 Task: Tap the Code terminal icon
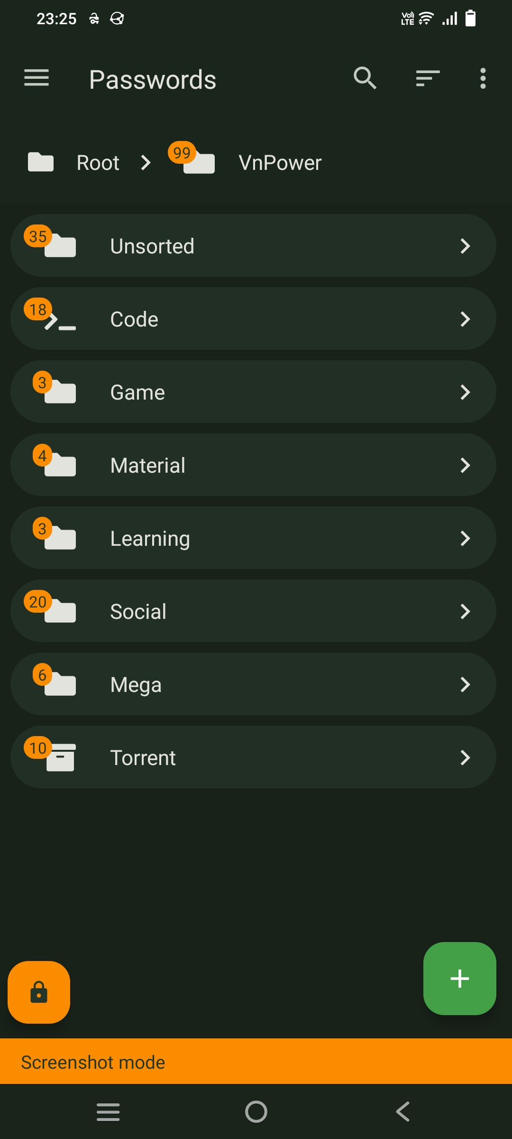click(x=60, y=322)
